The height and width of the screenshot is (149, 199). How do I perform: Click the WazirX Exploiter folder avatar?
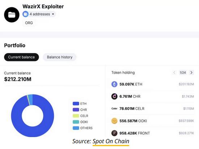pos(12,15)
